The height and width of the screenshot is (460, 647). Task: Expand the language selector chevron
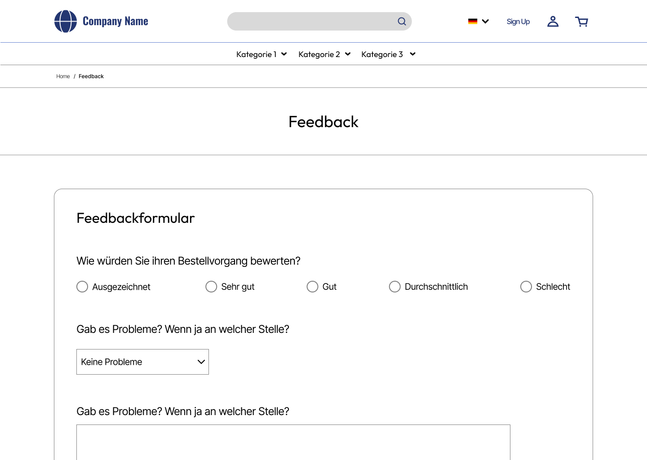(x=485, y=21)
